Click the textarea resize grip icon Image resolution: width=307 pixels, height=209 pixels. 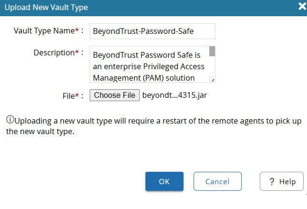click(213, 80)
